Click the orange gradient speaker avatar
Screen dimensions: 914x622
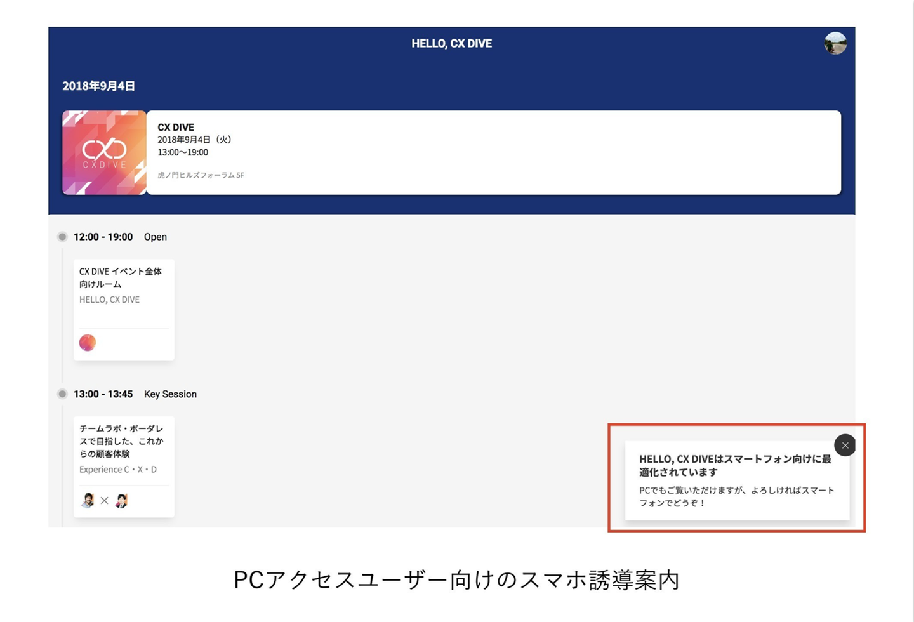(x=88, y=343)
